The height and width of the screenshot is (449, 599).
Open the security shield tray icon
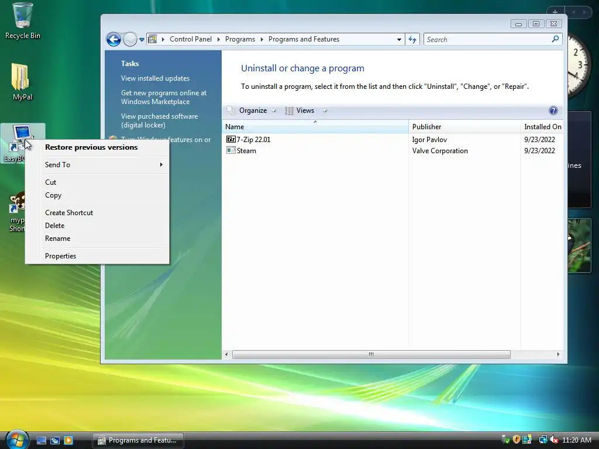[x=516, y=440]
